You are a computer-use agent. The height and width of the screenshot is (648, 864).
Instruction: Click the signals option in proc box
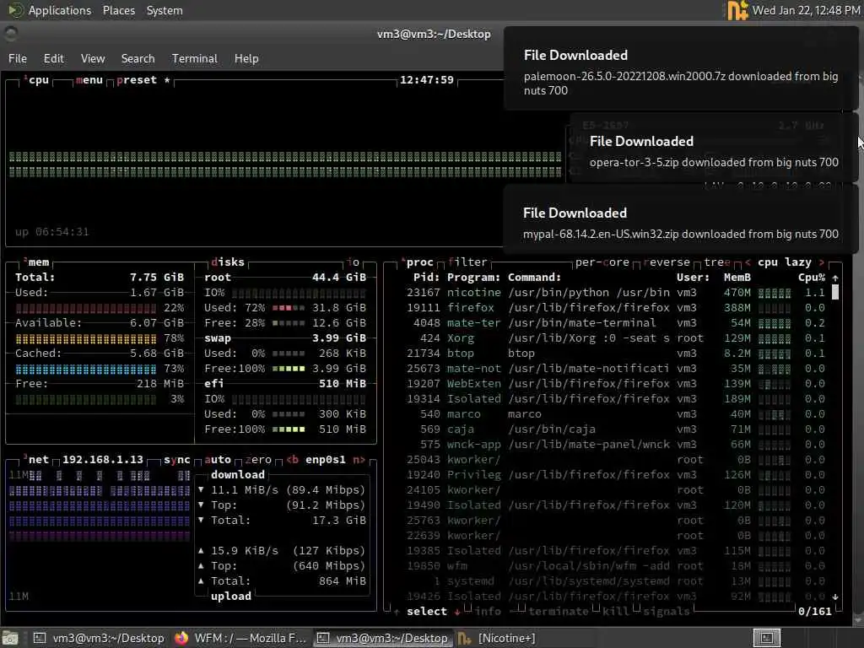point(667,612)
